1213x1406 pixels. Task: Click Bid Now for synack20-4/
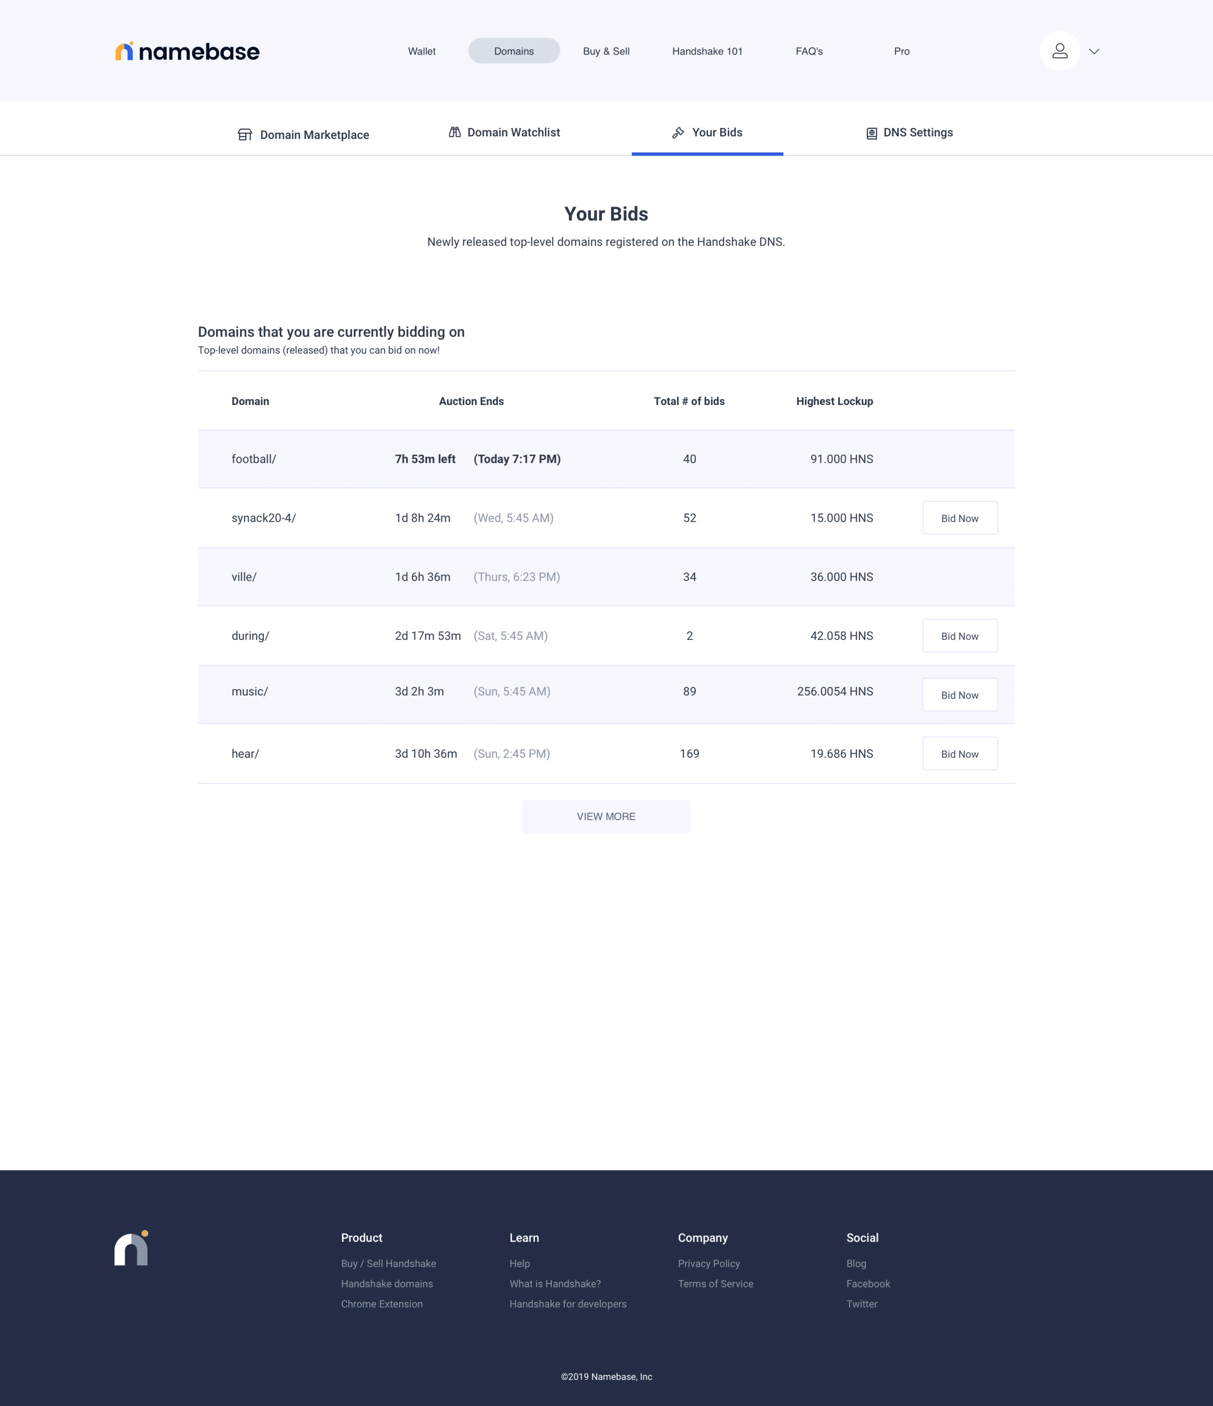[960, 518]
